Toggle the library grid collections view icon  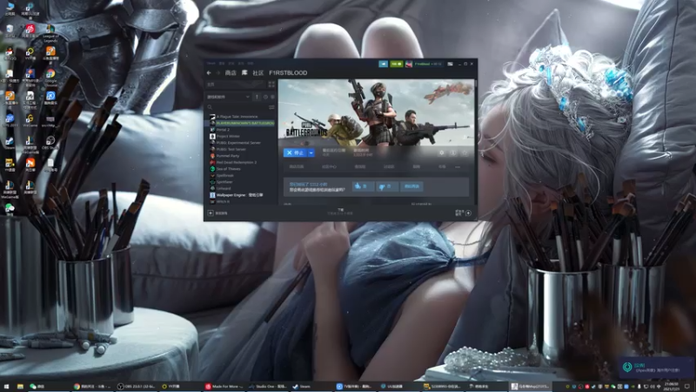271,84
